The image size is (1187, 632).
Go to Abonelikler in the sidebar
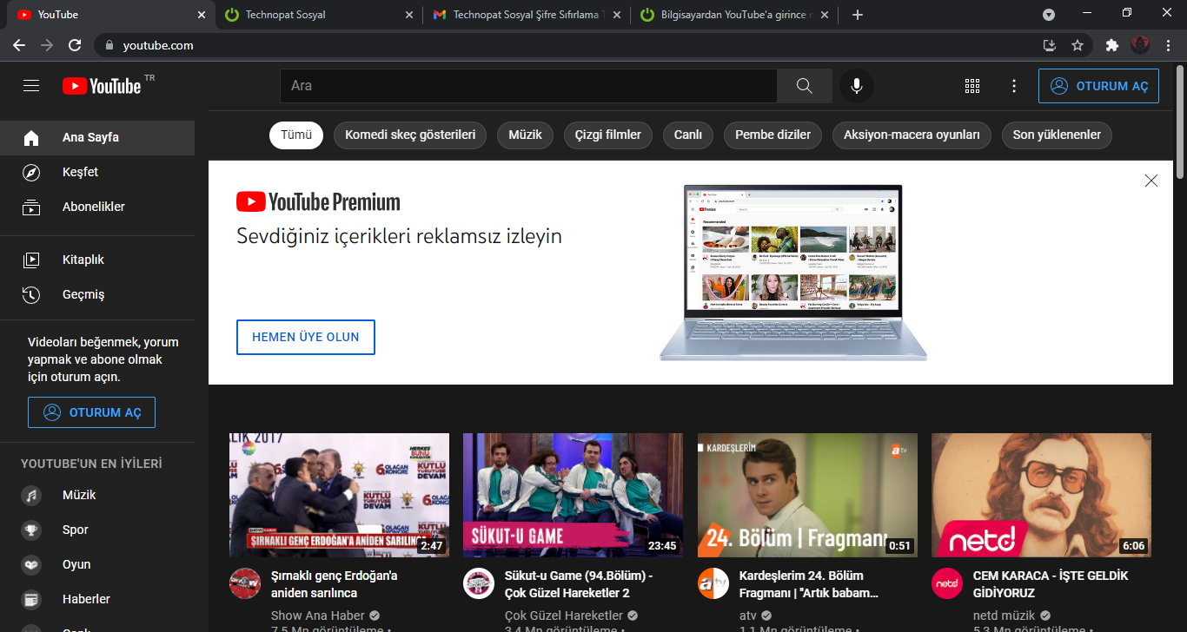(x=93, y=207)
